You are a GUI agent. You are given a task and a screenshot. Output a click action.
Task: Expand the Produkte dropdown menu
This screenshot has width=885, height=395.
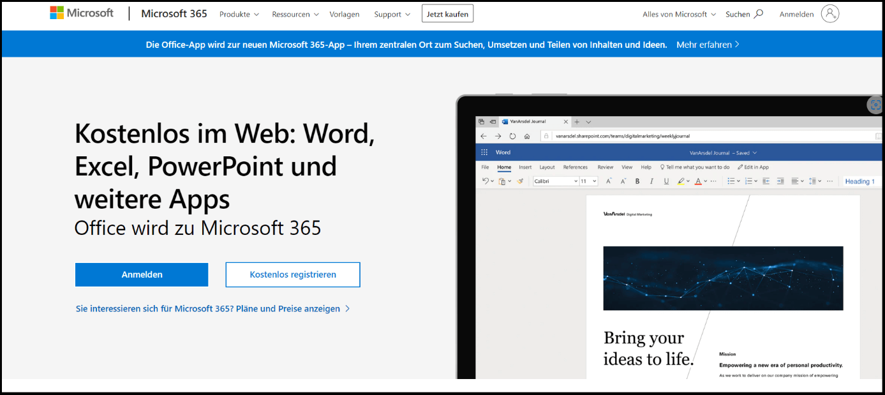239,14
